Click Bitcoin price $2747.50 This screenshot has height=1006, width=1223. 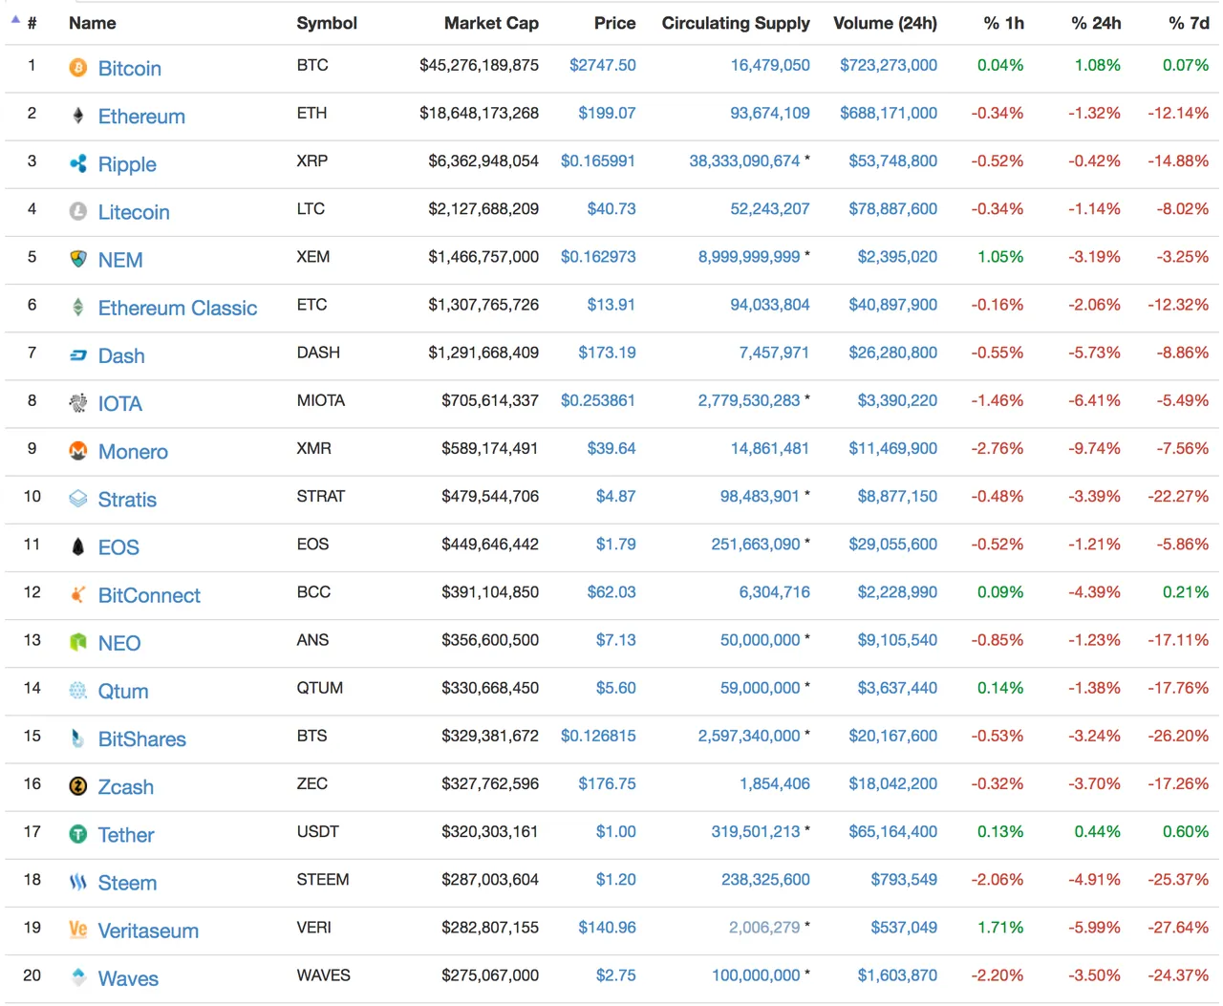(x=602, y=65)
